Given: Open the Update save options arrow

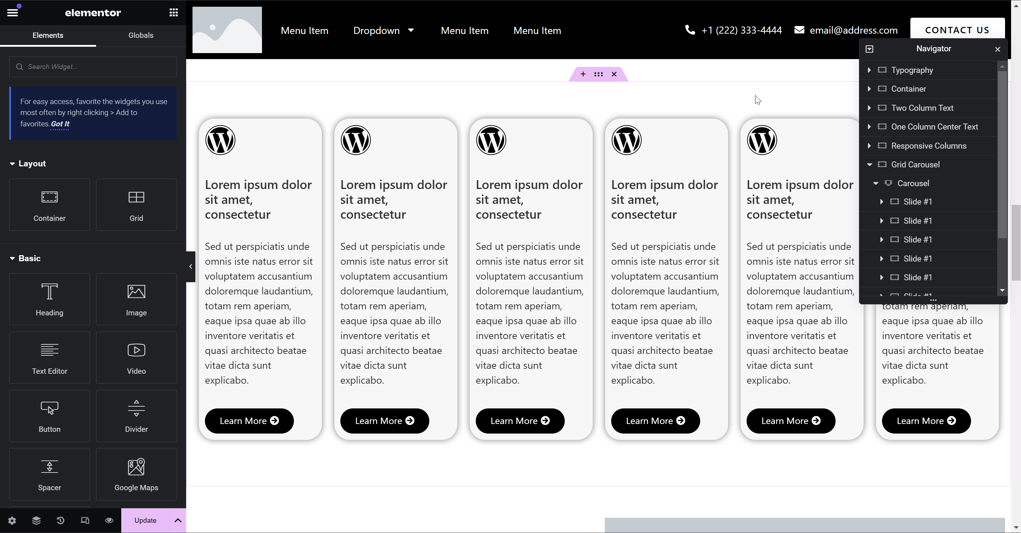Looking at the screenshot, I should pyautogui.click(x=178, y=520).
